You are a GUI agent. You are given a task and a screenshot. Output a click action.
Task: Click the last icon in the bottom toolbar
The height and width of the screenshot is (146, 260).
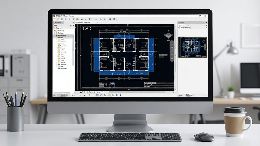pyautogui.click(x=121, y=95)
